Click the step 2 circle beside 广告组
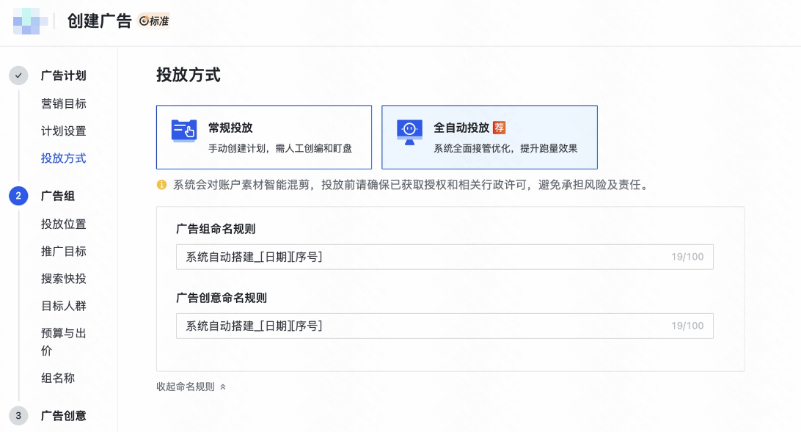The height and width of the screenshot is (432, 801). coord(18,196)
